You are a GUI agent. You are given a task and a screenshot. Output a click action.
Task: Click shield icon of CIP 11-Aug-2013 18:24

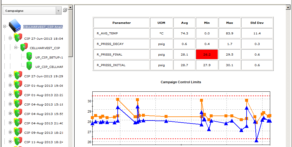[x=18, y=141]
